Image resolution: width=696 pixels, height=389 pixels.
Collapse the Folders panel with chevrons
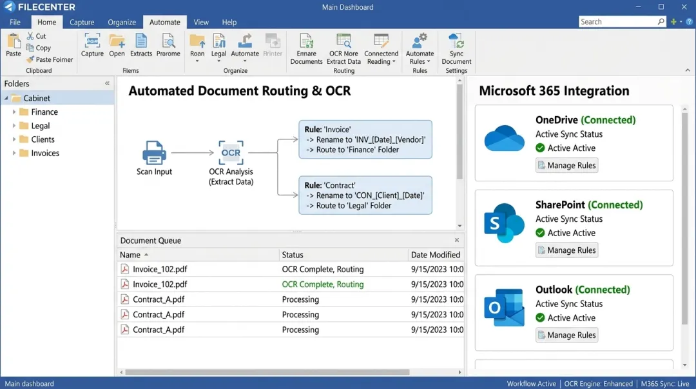[107, 83]
